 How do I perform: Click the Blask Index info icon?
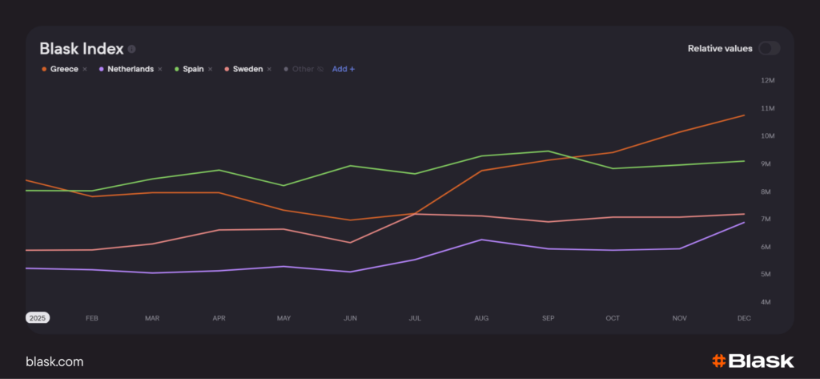pos(132,49)
